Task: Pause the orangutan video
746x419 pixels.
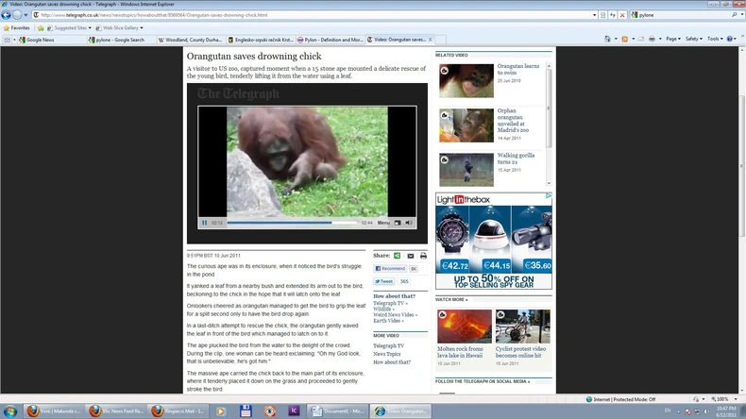Action: 205,223
